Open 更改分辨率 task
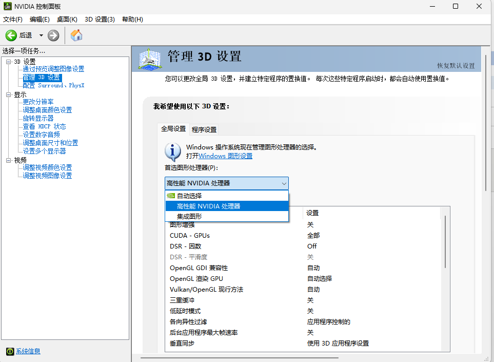Screen dimensions: 494x362 point(38,102)
